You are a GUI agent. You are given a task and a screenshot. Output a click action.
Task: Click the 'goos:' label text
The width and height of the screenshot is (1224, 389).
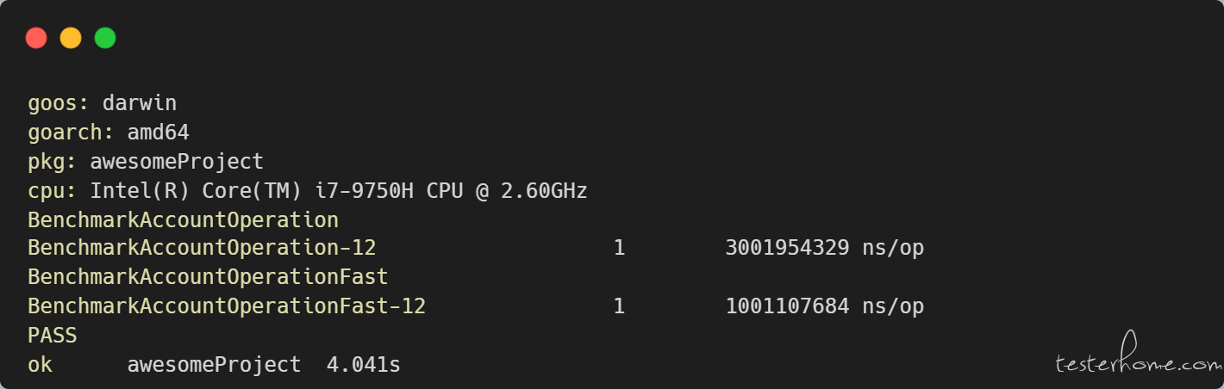[59, 104]
